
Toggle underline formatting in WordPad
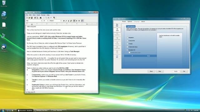point(68,21)
